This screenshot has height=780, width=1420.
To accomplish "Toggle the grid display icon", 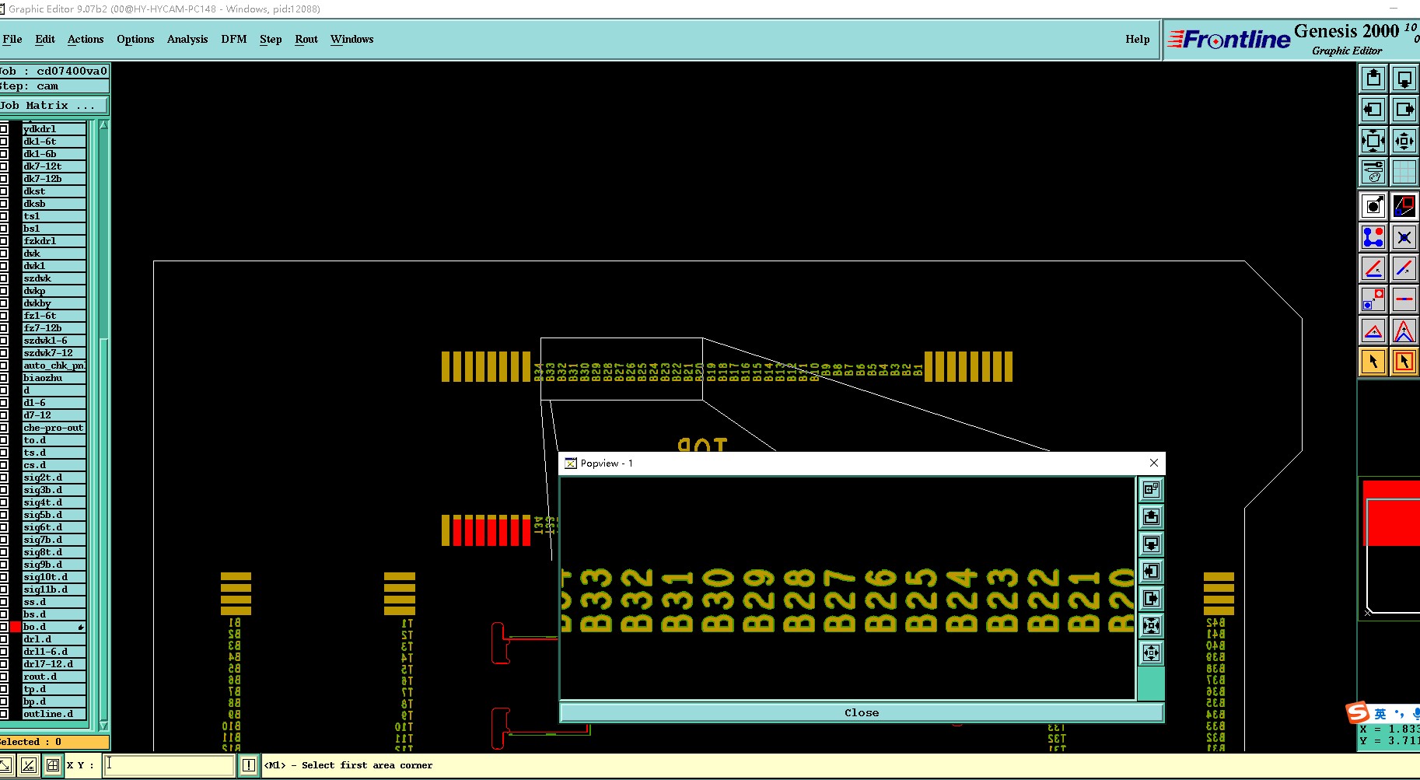I will pos(1404,172).
